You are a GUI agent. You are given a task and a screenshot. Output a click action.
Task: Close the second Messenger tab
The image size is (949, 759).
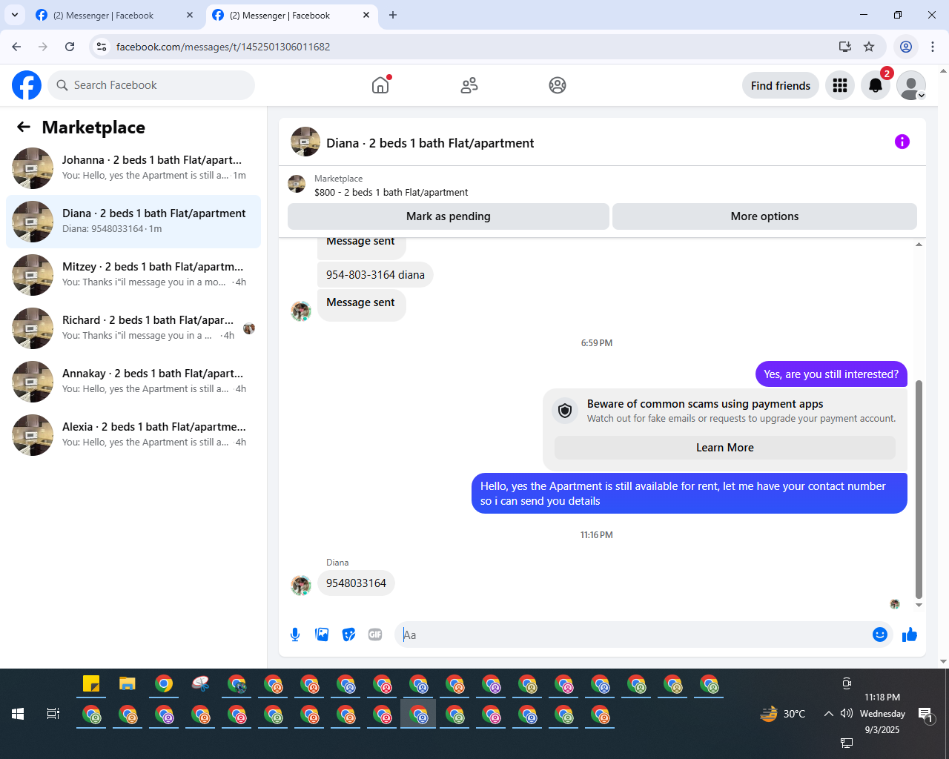coord(366,15)
